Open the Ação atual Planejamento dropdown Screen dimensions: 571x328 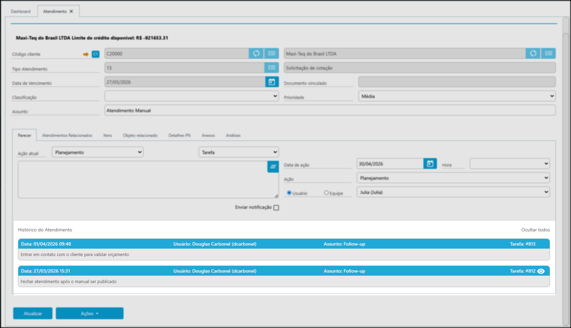[97, 152]
